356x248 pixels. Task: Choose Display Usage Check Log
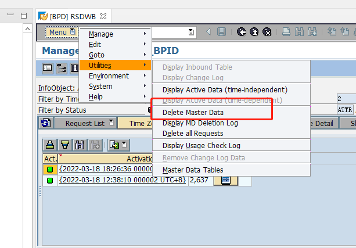tap(231, 146)
